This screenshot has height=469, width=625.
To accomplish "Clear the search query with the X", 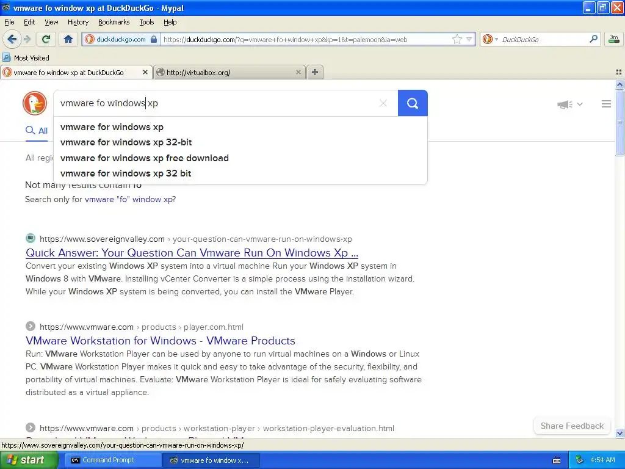I will point(383,103).
